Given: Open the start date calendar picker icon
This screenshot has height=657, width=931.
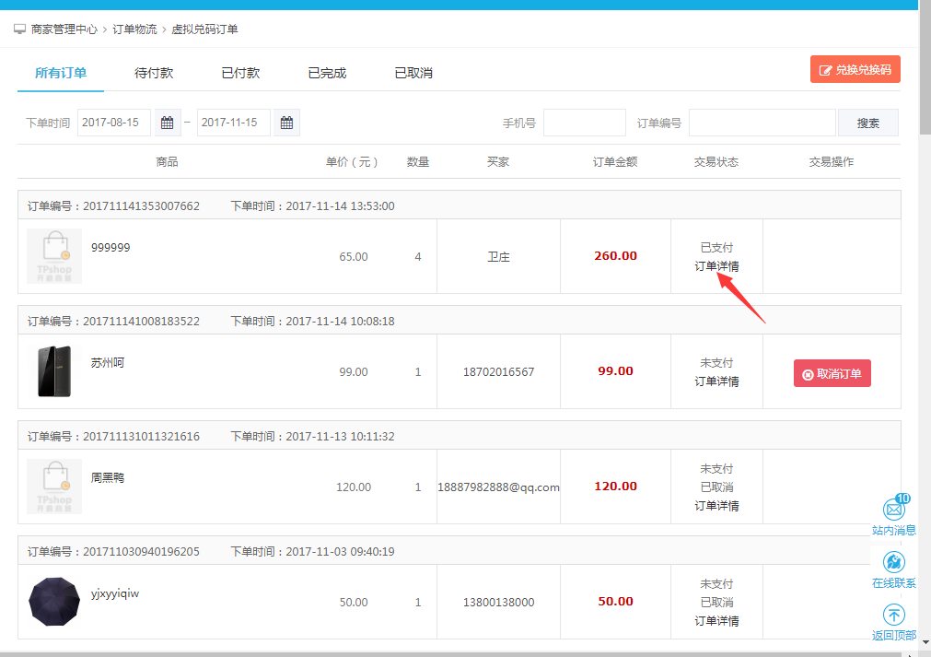Looking at the screenshot, I should [x=167, y=123].
